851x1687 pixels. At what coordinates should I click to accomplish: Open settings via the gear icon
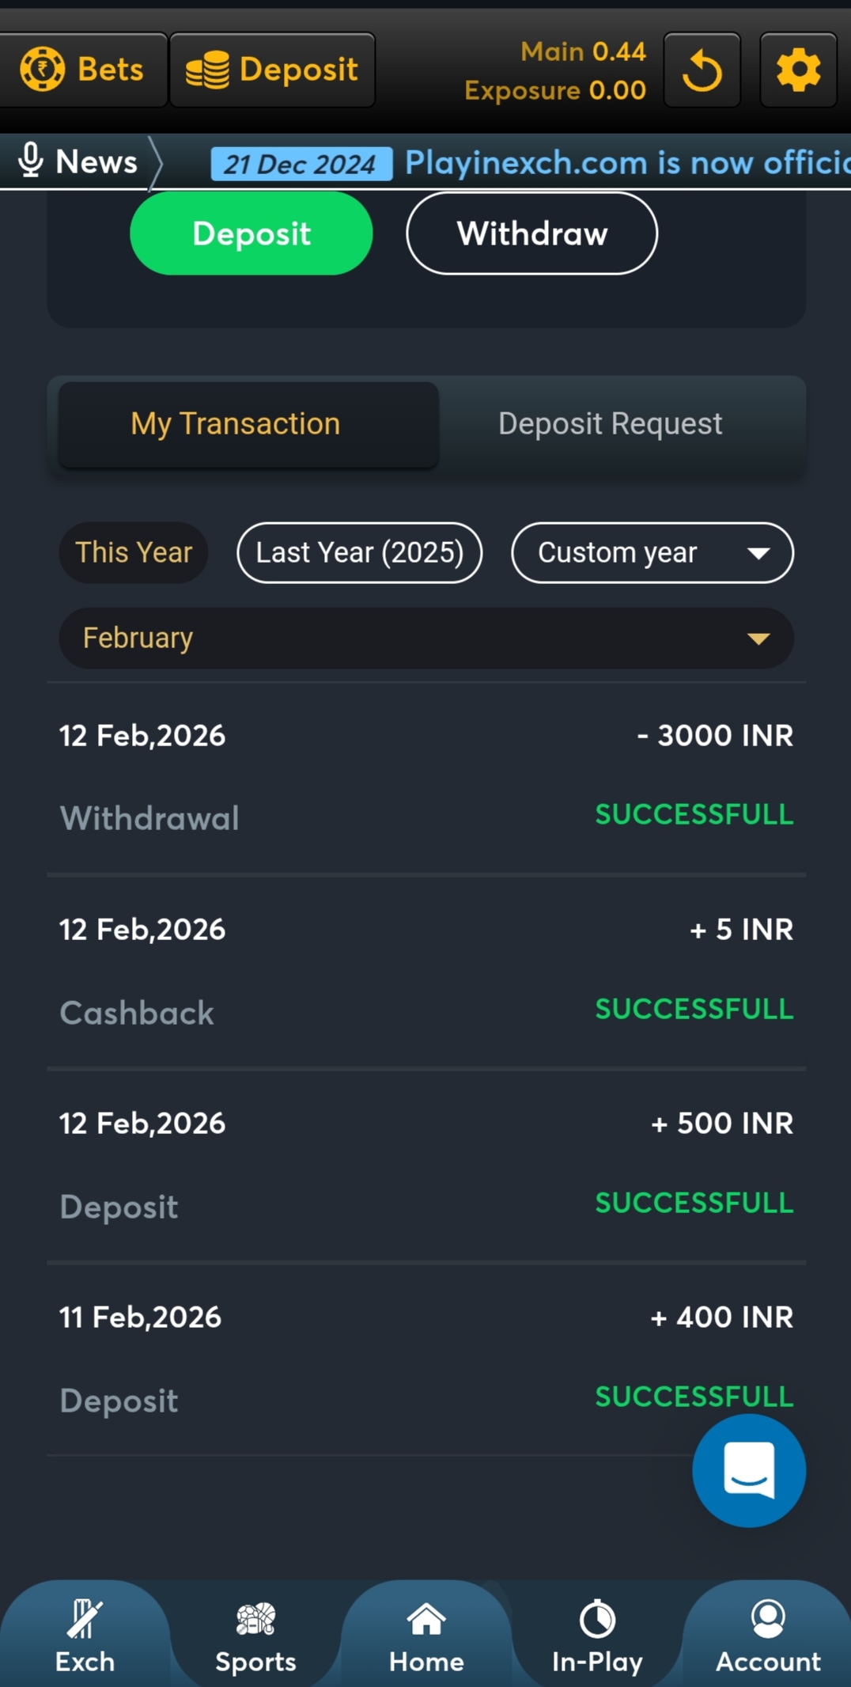coord(798,70)
